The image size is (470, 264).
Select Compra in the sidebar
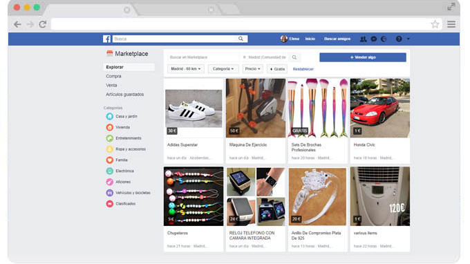point(113,76)
